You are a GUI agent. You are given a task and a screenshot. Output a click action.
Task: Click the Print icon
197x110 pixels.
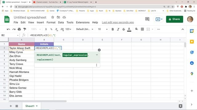(19, 29)
